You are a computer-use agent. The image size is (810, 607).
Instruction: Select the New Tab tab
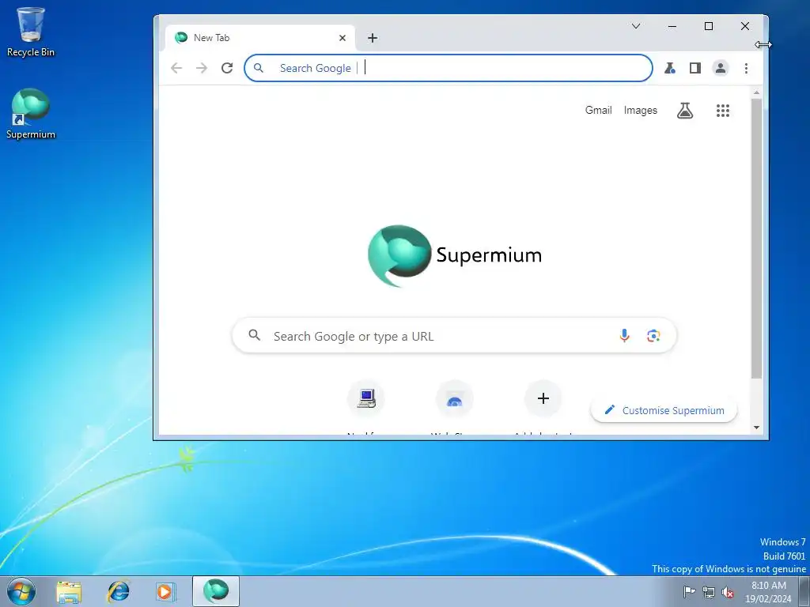[x=259, y=38]
